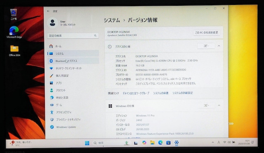Copy device specifications with コピー button
The height and width of the screenshot is (153, 264).
coord(206,46)
